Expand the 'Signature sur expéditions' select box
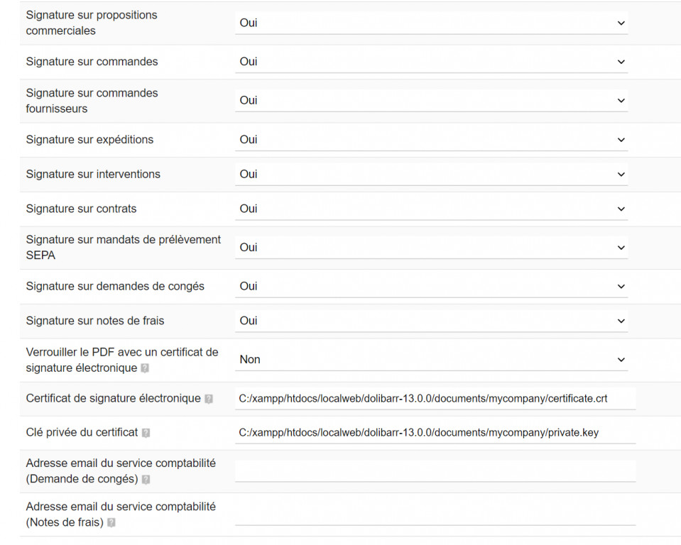 (x=431, y=140)
